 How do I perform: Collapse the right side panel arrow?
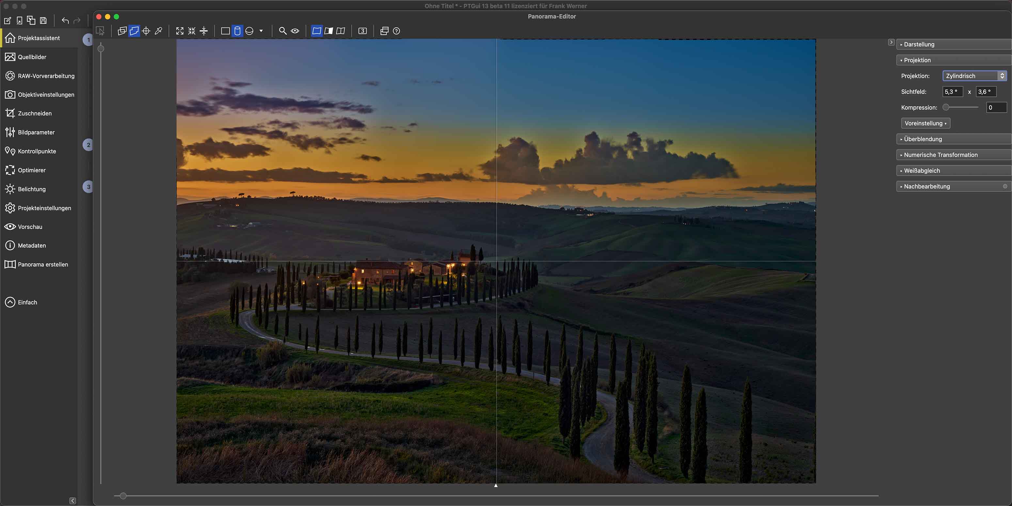coord(891,42)
